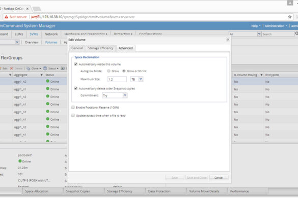This screenshot has height=198, width=298.
Task: Click the first aggr1_n1 table cell
Action: (20, 89)
